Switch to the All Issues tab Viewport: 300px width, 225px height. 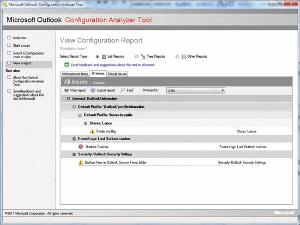coord(98,74)
